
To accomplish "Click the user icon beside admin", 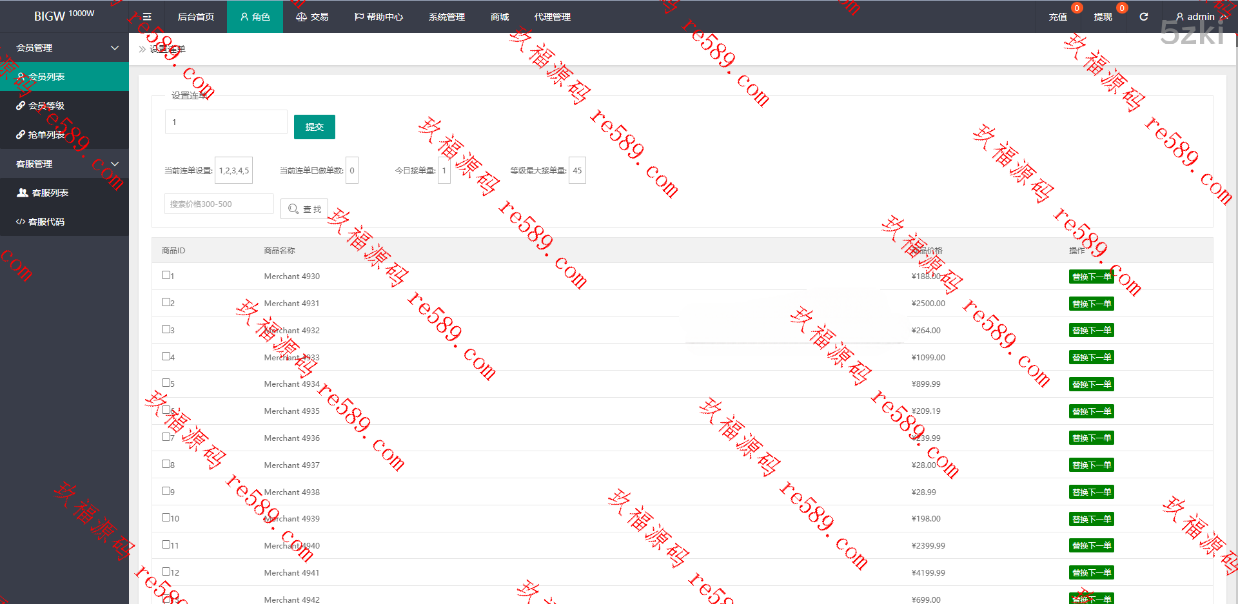I will (1179, 17).
